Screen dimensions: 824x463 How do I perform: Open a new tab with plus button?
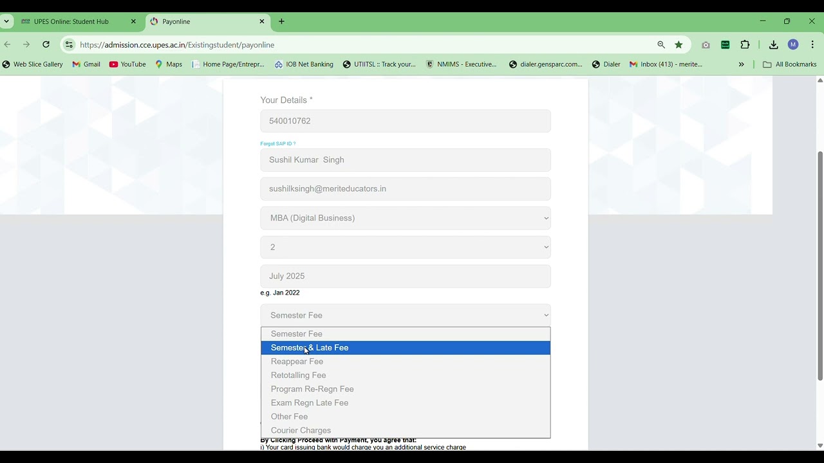[x=281, y=21]
